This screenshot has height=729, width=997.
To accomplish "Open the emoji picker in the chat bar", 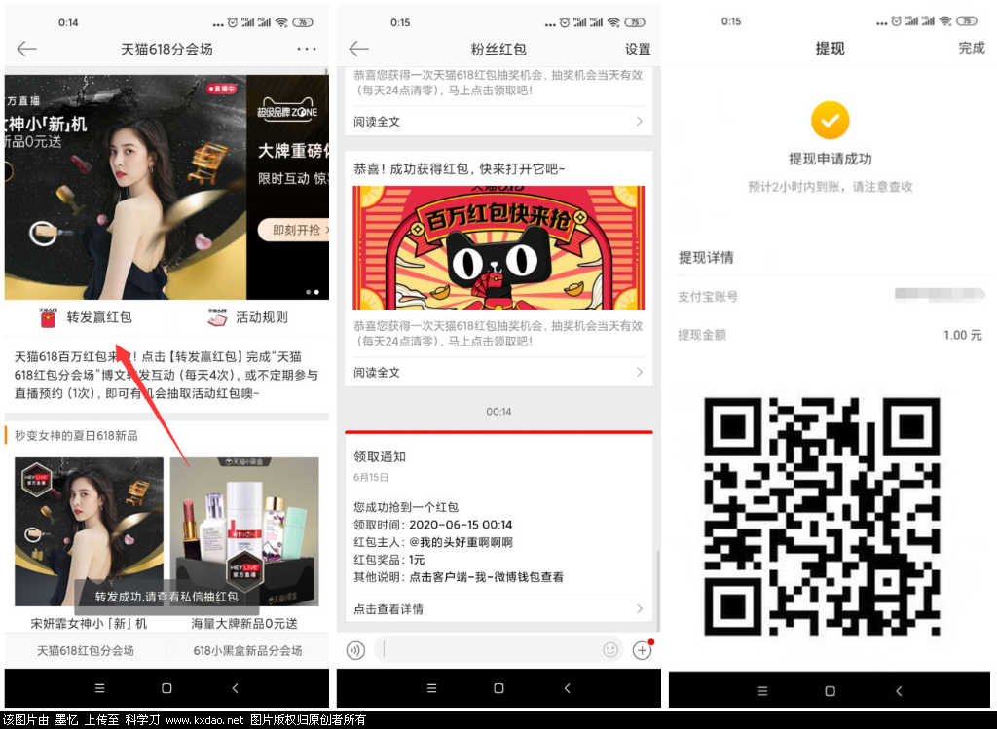I will pos(610,649).
